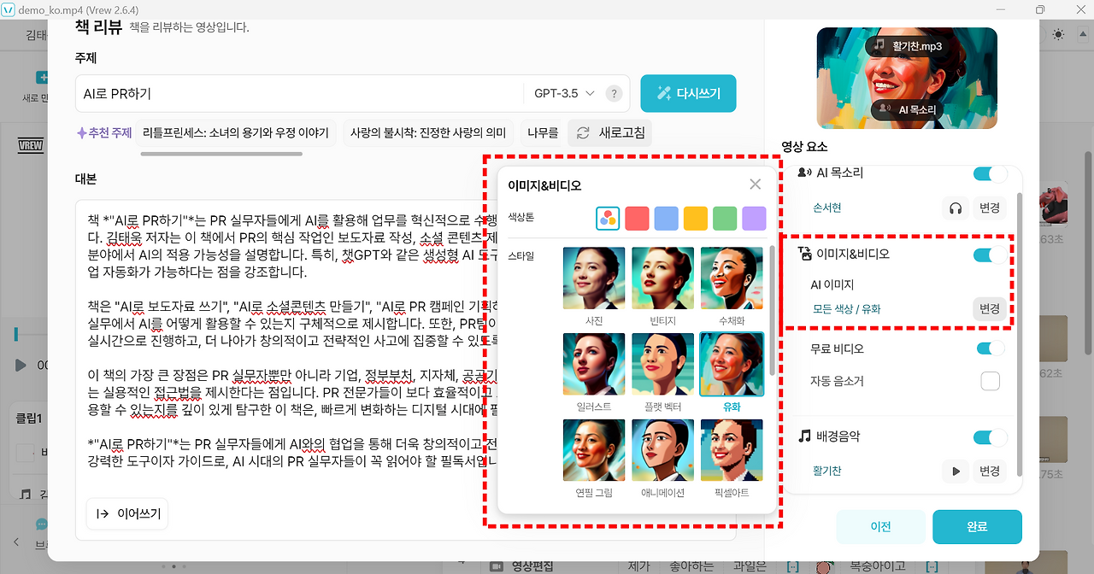Screen dimensions: 1094x574
Task: Click the headphone preview icon for 손서현 voice
Action: (955, 208)
